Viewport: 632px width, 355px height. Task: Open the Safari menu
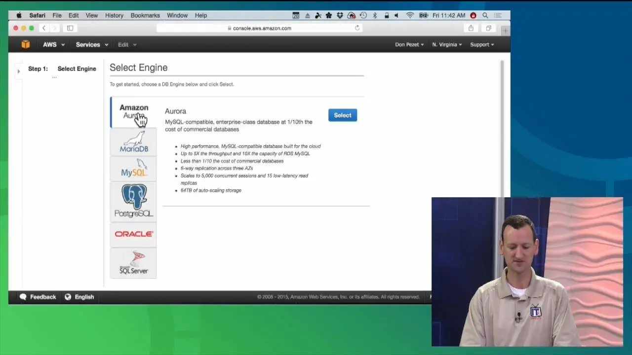37,15
